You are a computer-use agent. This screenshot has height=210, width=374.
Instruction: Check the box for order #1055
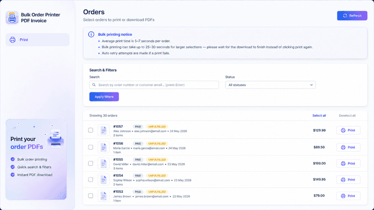tap(91, 164)
